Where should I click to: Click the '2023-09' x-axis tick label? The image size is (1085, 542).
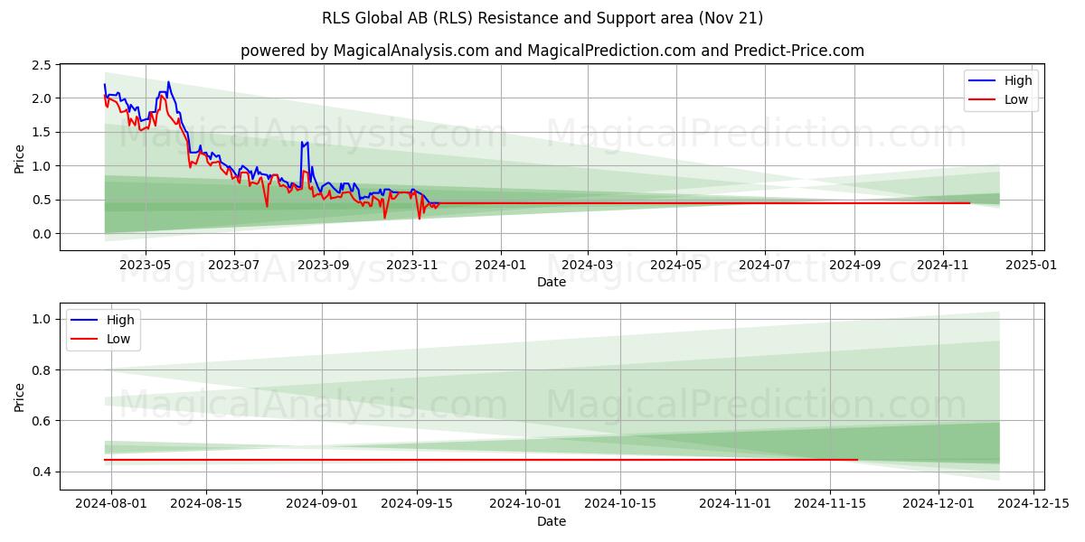(324, 265)
